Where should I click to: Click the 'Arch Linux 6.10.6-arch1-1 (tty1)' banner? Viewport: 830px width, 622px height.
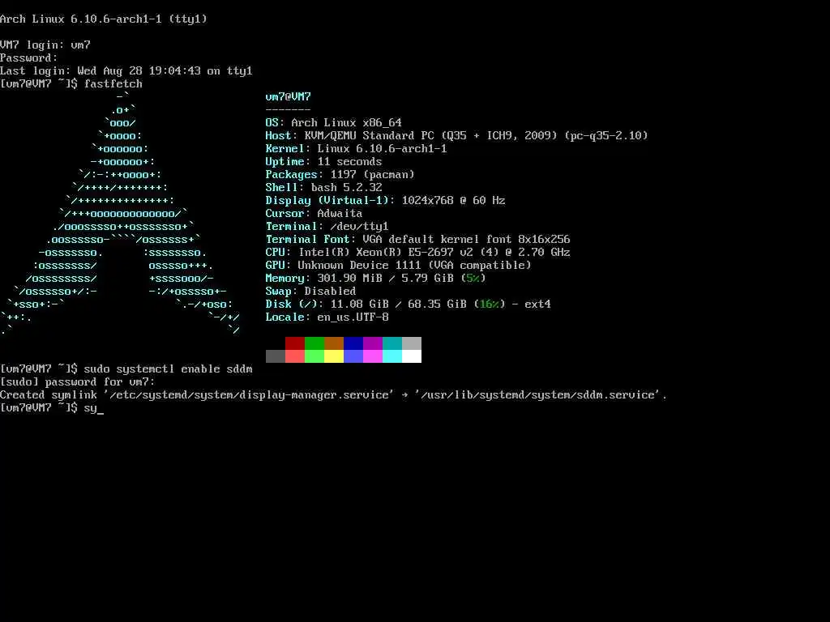tap(104, 19)
